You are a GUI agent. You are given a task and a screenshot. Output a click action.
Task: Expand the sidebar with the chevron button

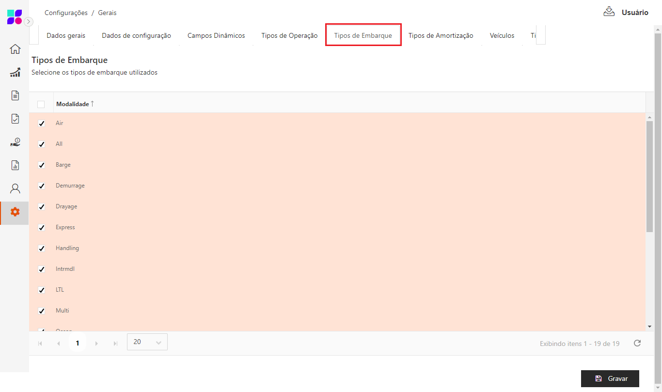[29, 21]
